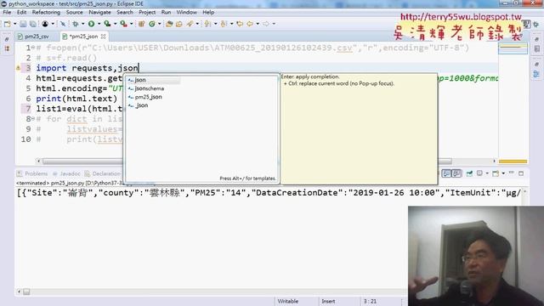Click the Open Task icon
The height and width of the screenshot is (306, 544).
[x=179, y=24]
